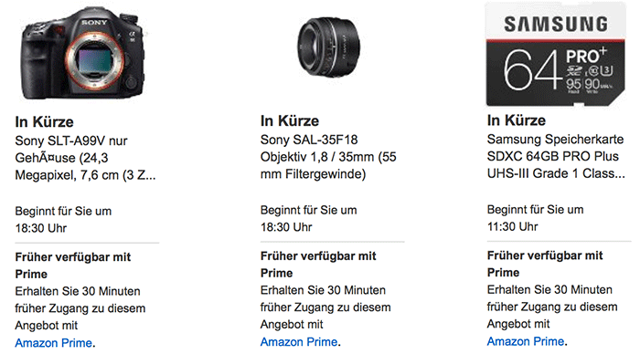Follow the Amazon Prime link under the camera

(x=53, y=343)
